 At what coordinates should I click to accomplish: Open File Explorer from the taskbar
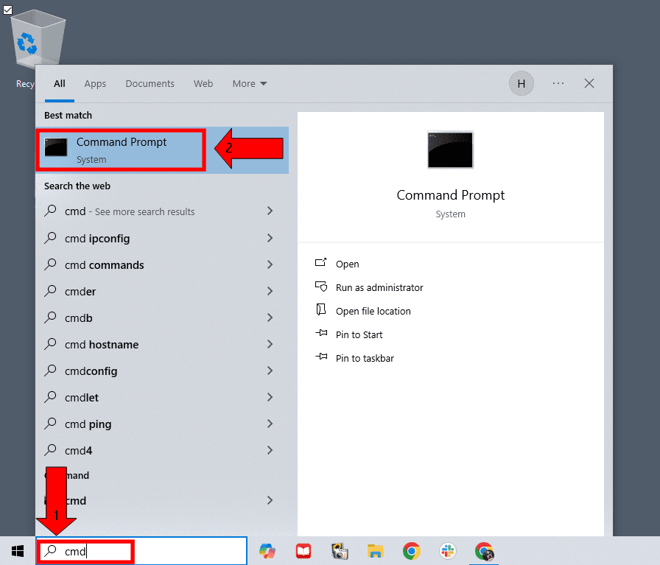pos(375,550)
